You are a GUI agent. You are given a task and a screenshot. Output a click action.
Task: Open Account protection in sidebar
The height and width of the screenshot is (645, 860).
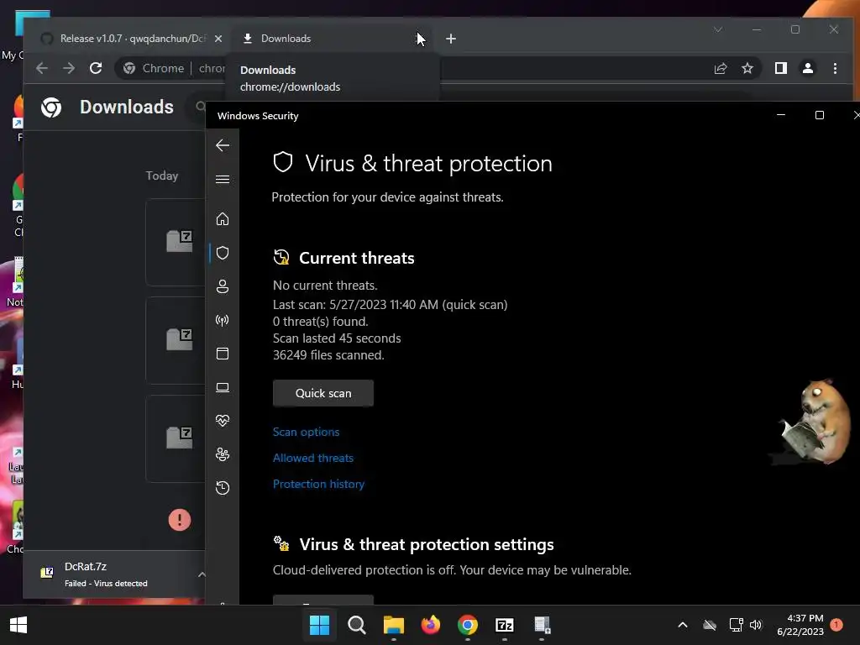(x=223, y=286)
